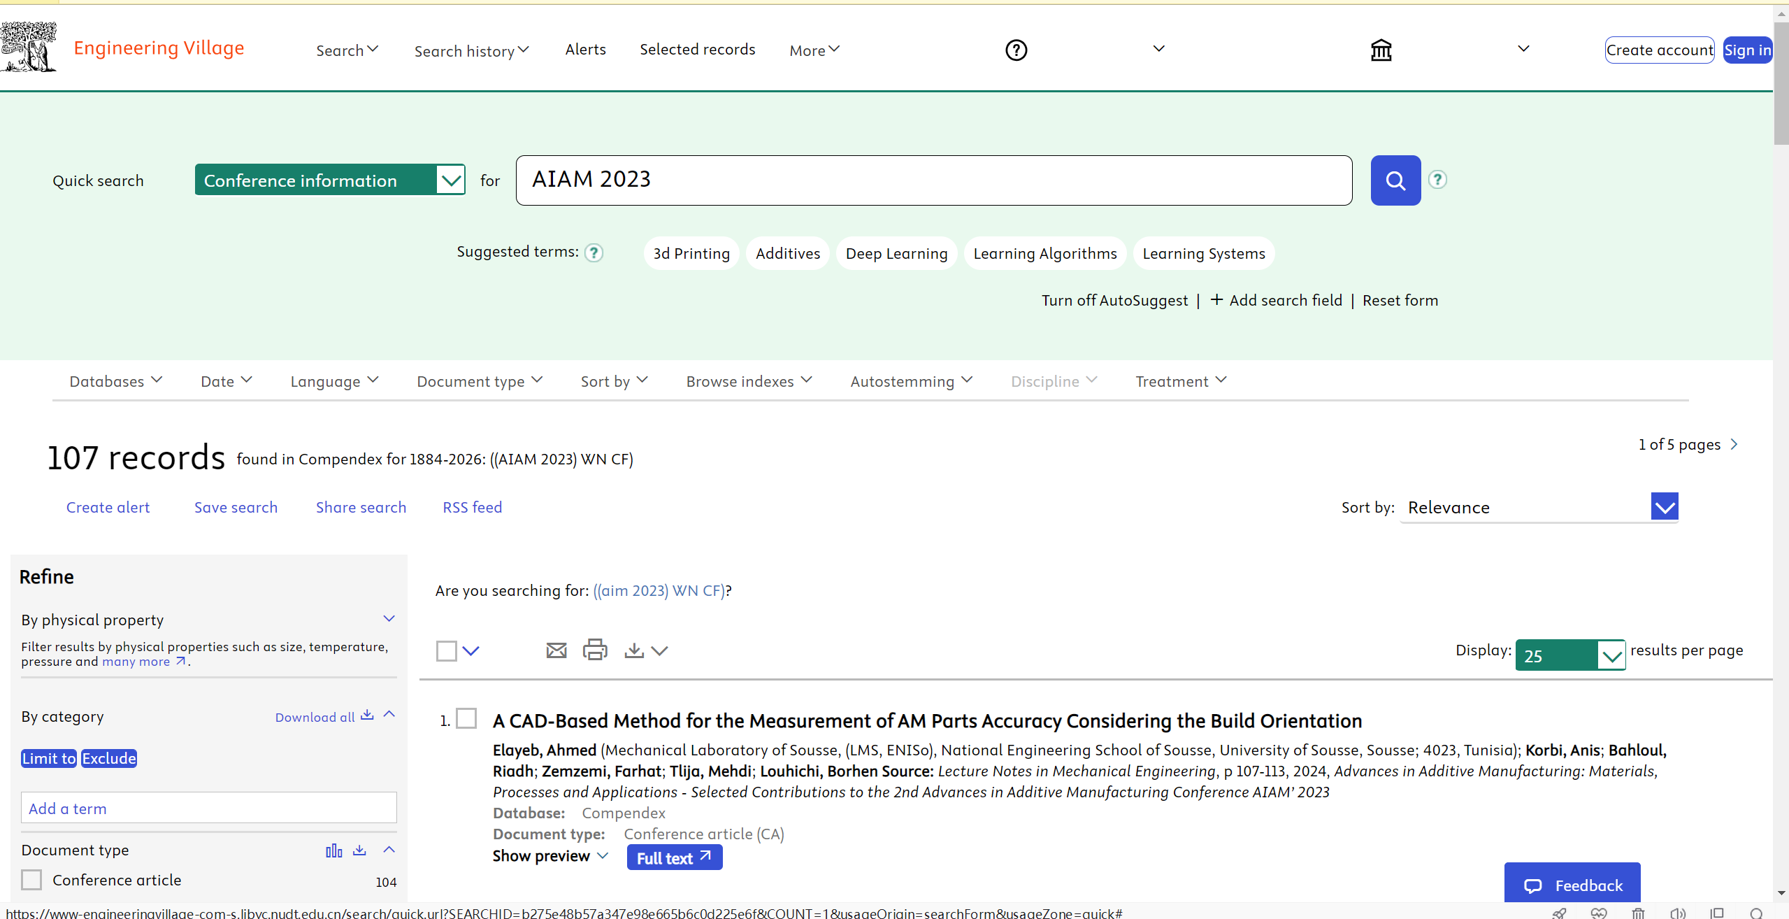Open the Date filter dropdown
This screenshot has width=1789, height=919.
(227, 381)
